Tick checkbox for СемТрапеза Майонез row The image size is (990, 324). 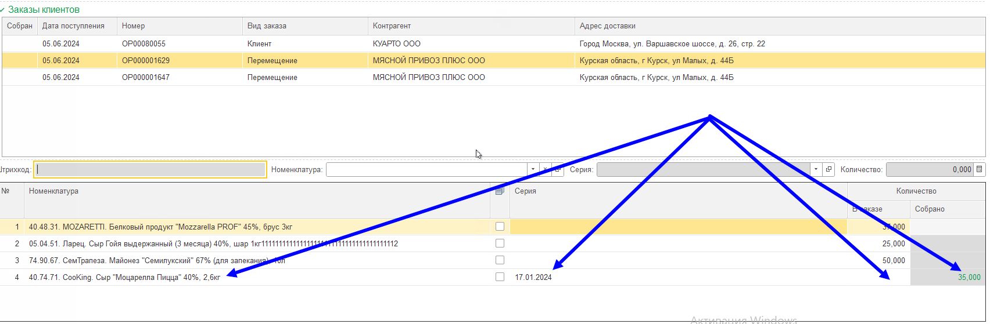pos(500,260)
